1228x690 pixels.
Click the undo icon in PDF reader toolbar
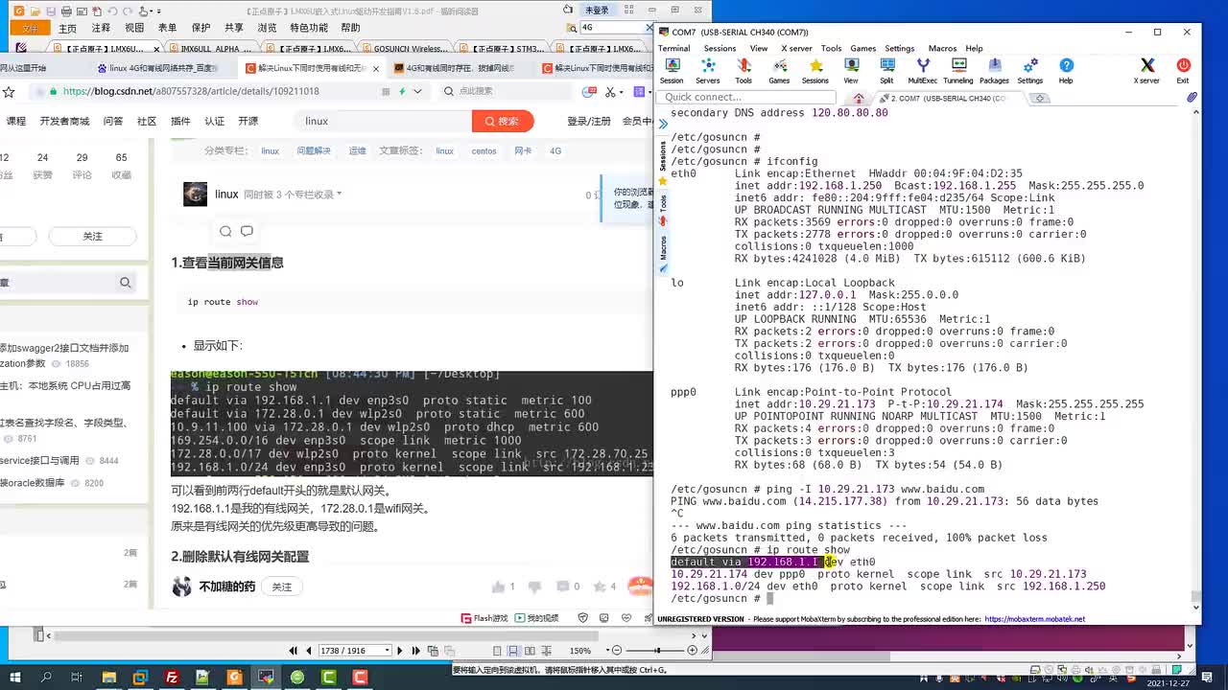pyautogui.click(x=111, y=11)
